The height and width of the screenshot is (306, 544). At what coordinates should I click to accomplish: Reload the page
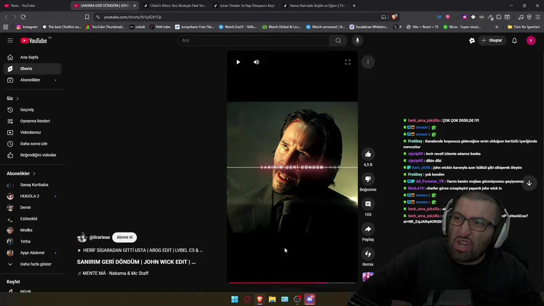coord(23,17)
